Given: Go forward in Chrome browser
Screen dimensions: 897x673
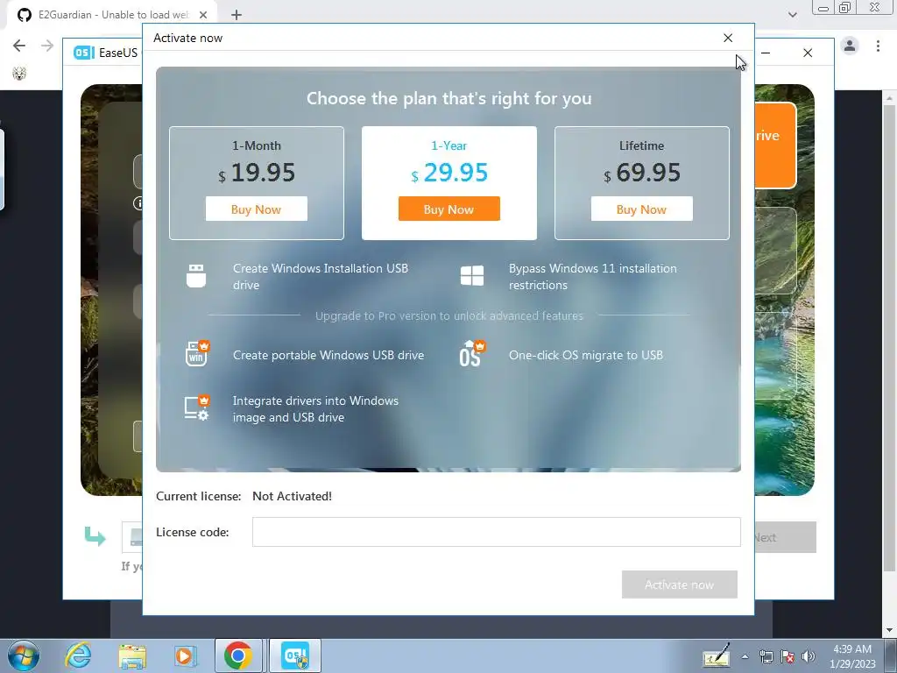Looking at the screenshot, I should coord(47,46).
